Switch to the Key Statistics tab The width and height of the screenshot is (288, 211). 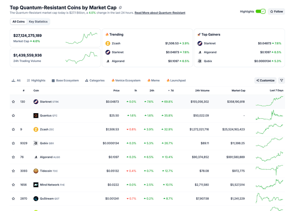point(38,22)
